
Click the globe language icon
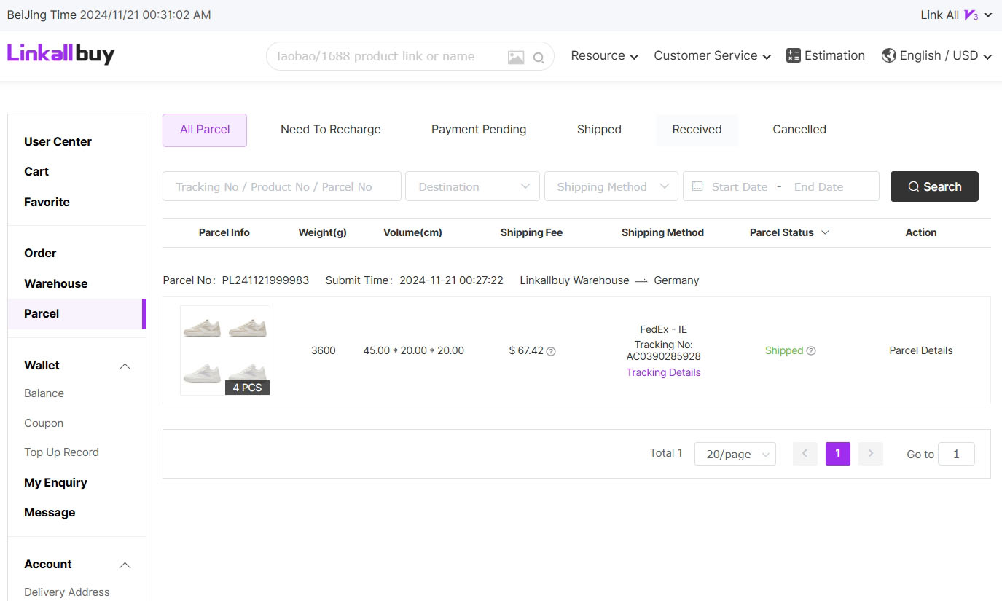tap(888, 55)
